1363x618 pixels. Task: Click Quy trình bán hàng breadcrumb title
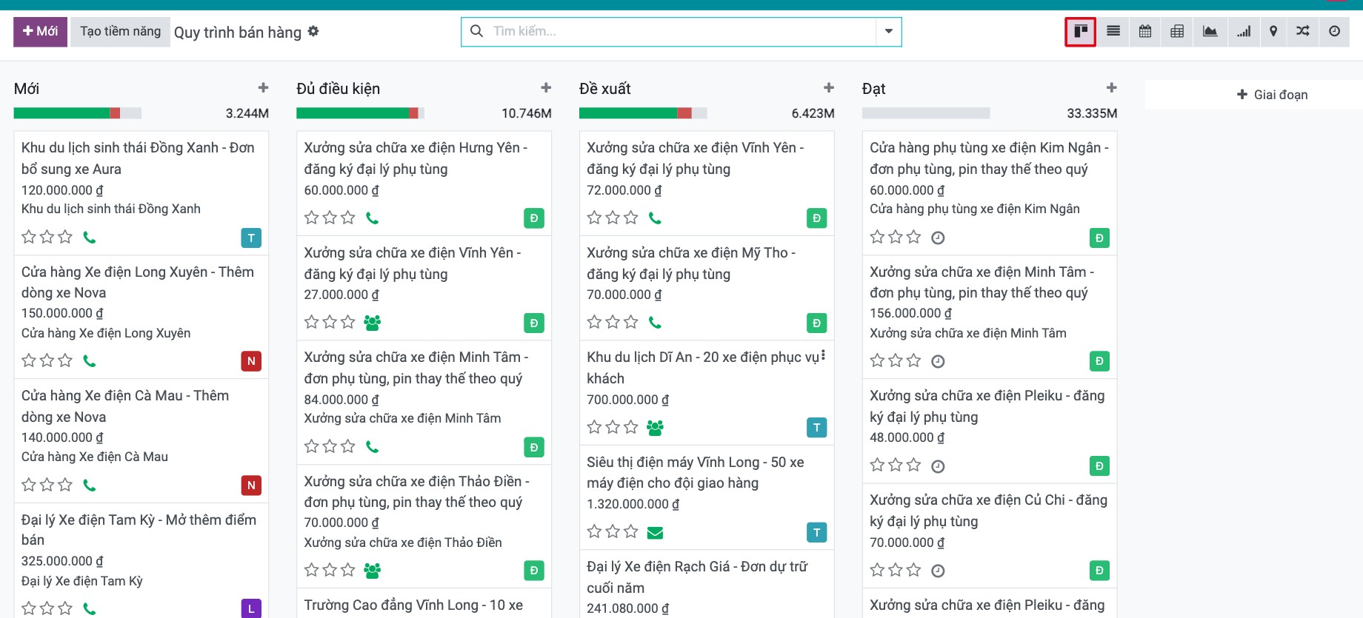click(x=238, y=33)
